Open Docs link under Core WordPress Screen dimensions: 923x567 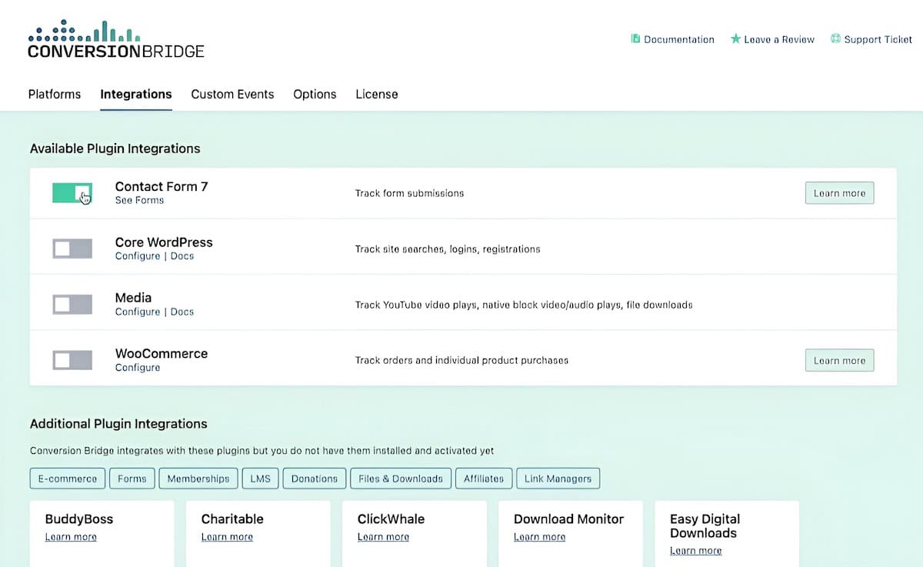[x=182, y=256]
